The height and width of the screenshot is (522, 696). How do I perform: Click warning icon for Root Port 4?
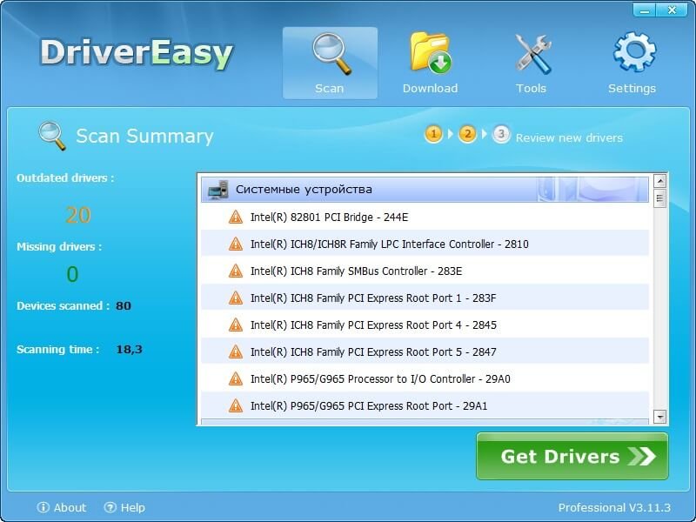click(x=236, y=325)
